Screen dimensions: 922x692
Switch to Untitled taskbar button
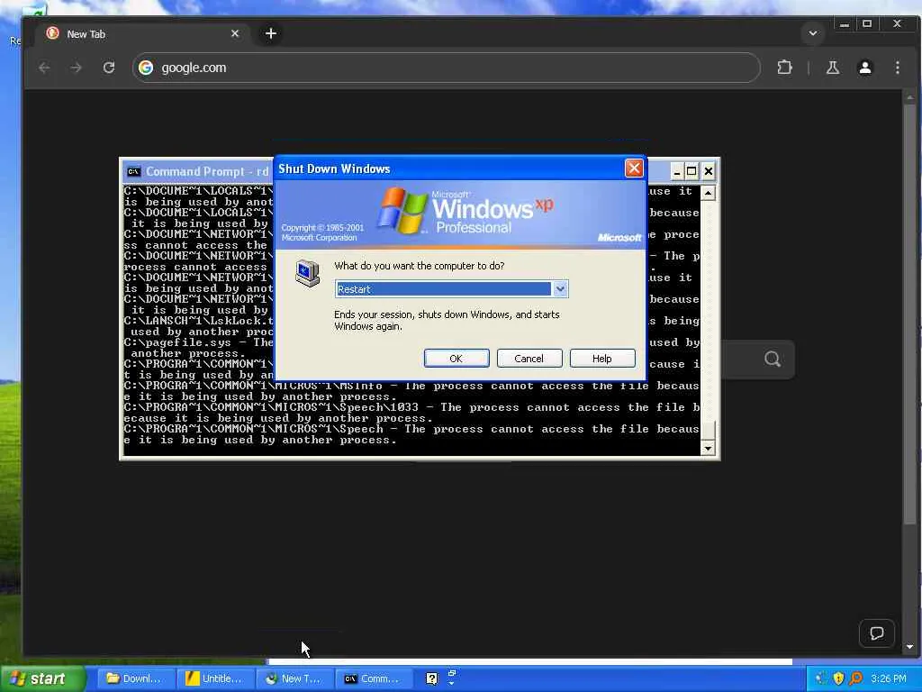(x=216, y=679)
